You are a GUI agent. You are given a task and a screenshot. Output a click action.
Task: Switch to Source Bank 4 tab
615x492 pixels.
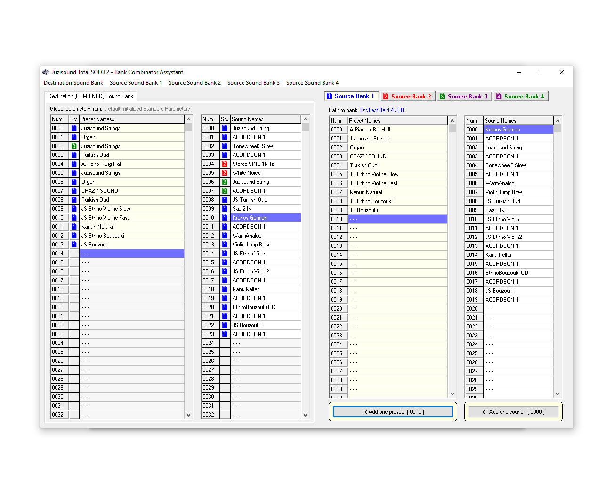click(520, 97)
